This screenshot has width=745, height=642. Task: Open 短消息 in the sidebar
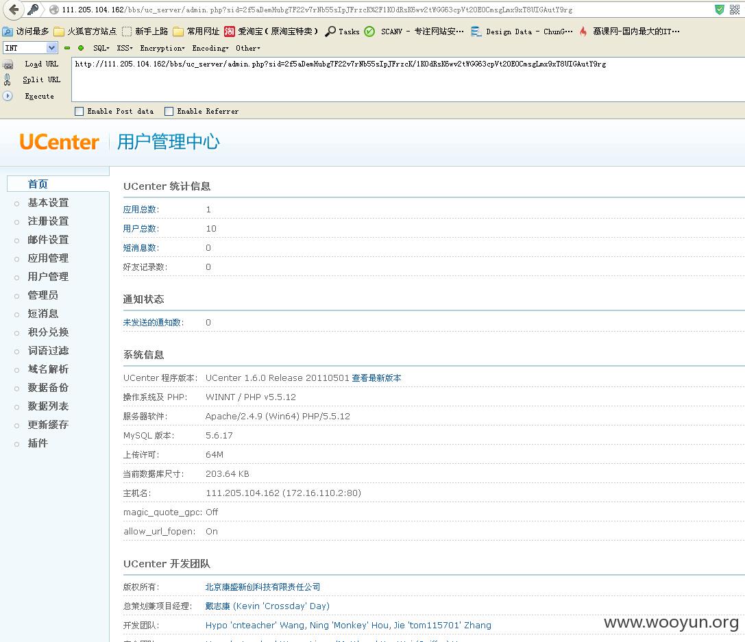coord(42,313)
